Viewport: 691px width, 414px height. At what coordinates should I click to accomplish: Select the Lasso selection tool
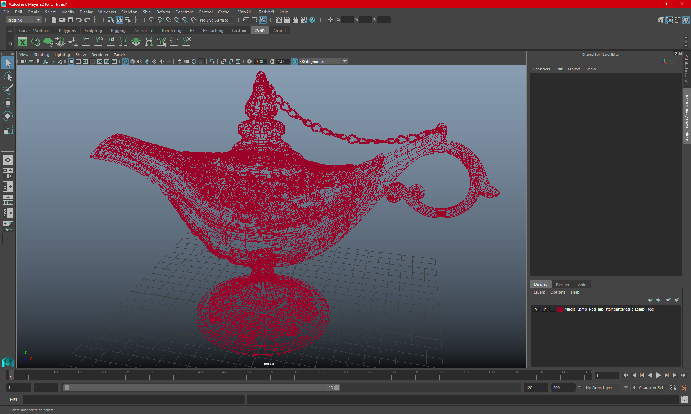[x=8, y=77]
